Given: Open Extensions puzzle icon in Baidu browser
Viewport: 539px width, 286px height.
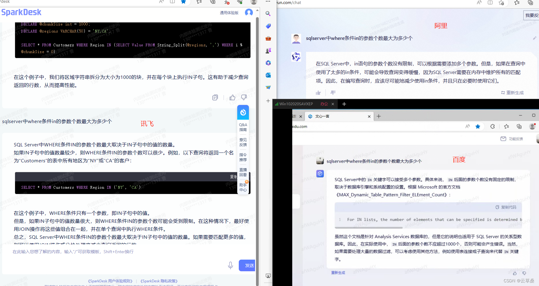Looking at the screenshot, I should pos(493,126).
